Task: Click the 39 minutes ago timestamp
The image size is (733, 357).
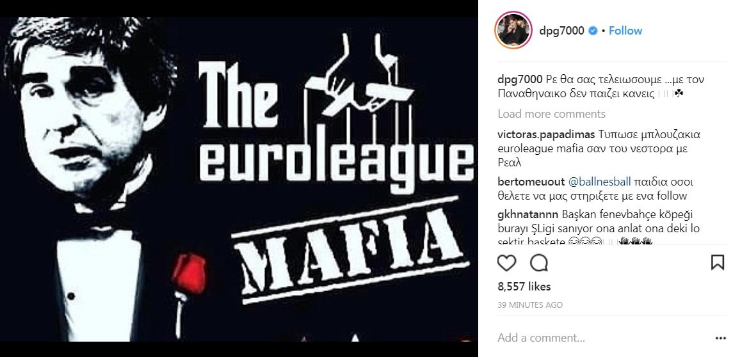Action: (530, 305)
